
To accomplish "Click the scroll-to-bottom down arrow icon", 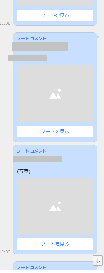I will point(98,261).
